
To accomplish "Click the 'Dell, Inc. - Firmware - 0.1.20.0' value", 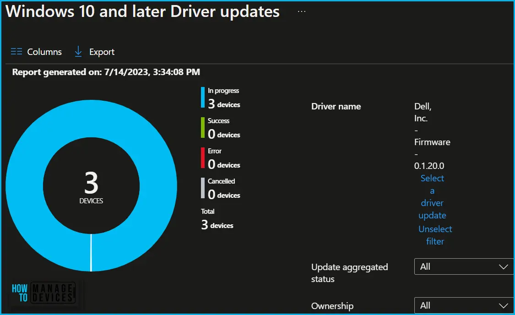I will coord(432,136).
